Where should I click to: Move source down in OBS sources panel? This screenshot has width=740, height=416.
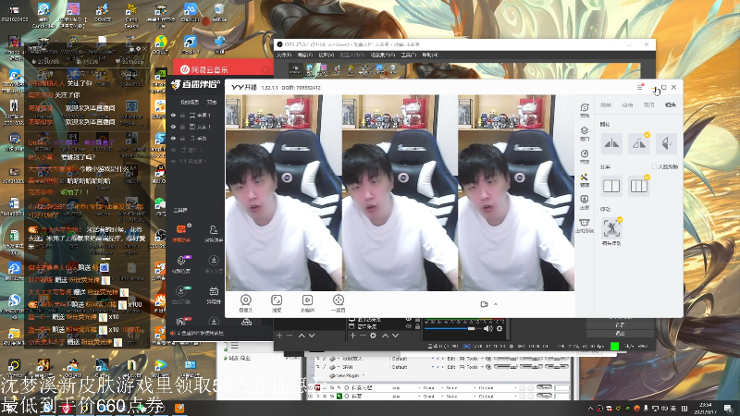click(x=396, y=336)
